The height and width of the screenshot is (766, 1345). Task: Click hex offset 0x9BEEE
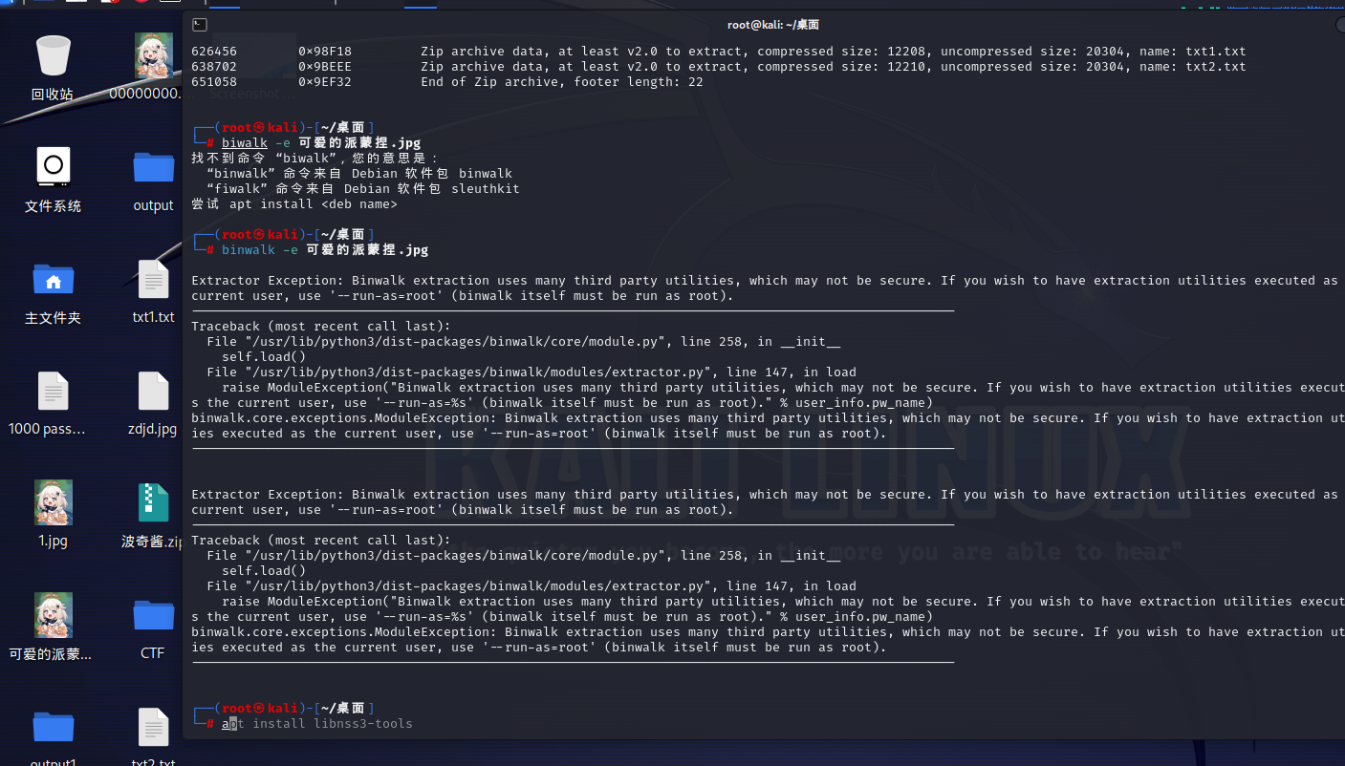click(325, 67)
